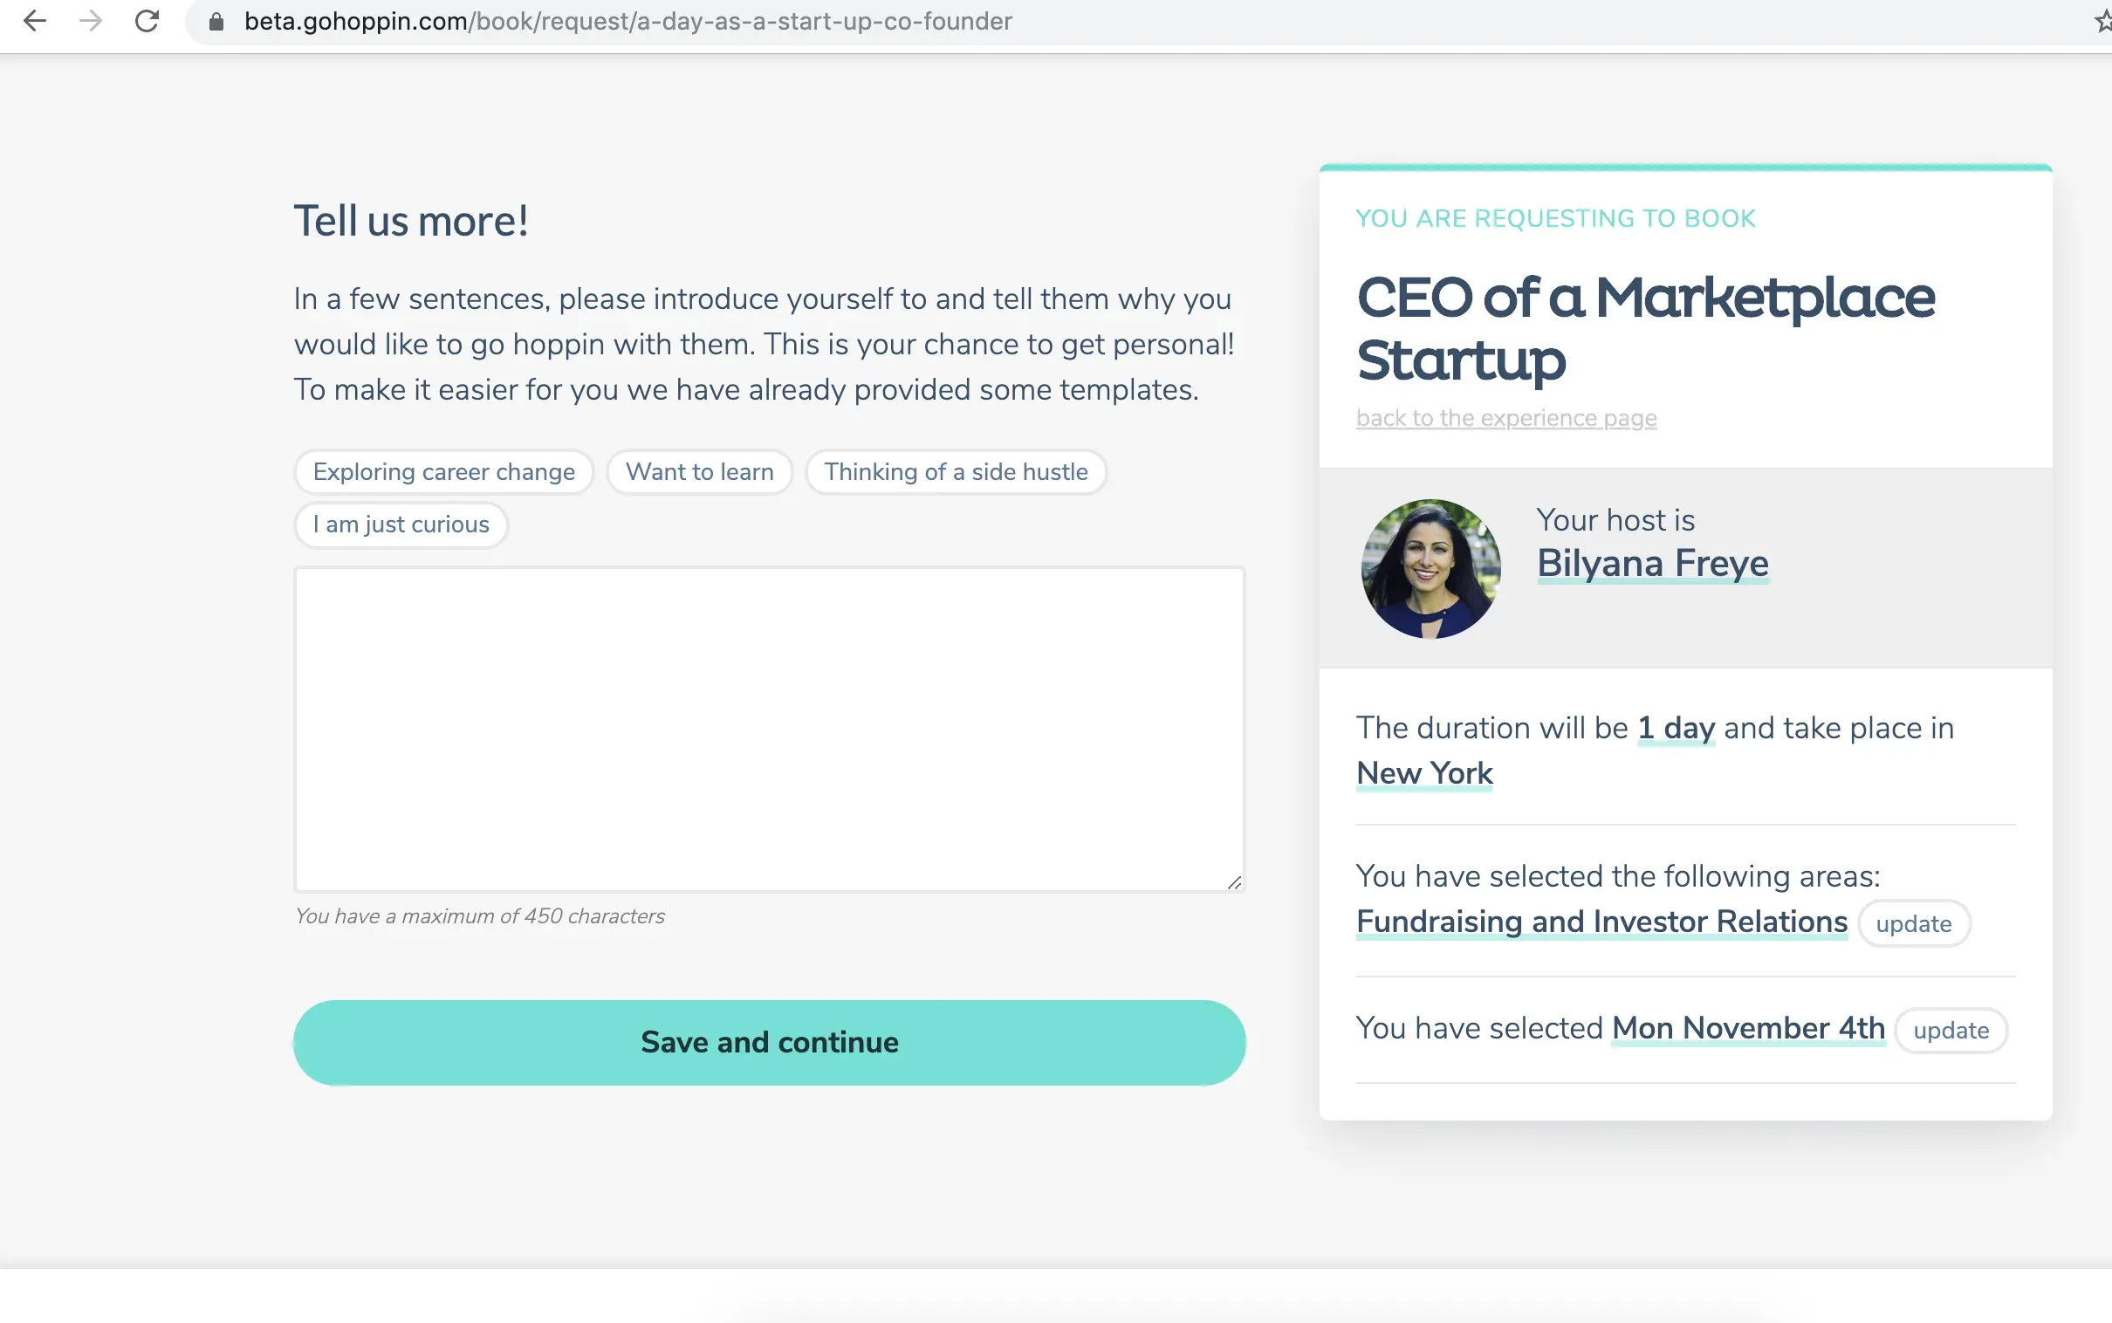Update the selected Mon November 4th date

1951,1031
